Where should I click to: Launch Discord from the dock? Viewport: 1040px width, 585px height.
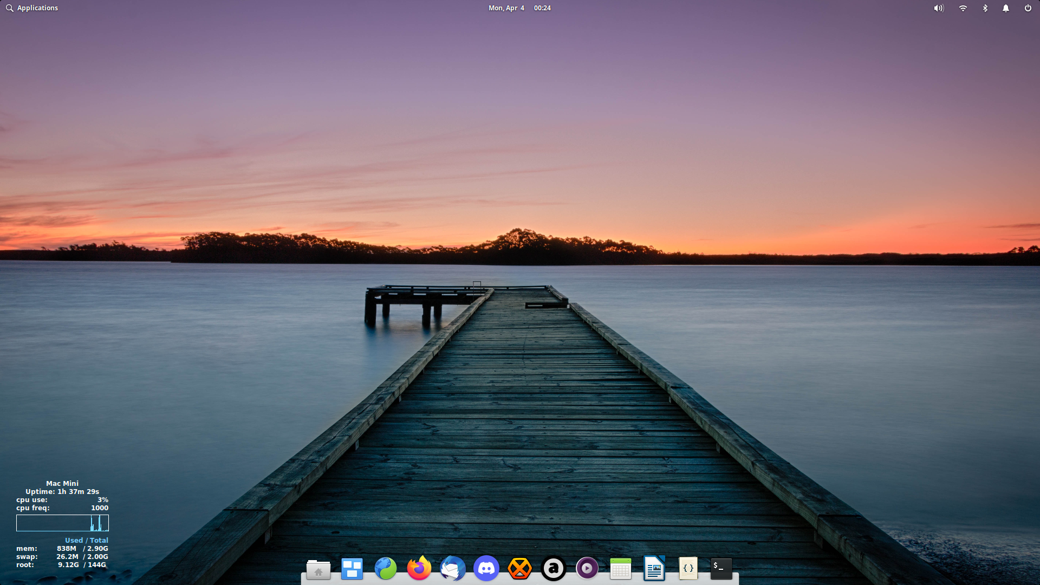pyautogui.click(x=486, y=569)
